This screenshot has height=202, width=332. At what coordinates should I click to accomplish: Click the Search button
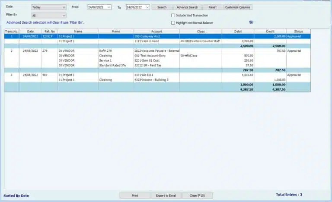click(x=162, y=7)
